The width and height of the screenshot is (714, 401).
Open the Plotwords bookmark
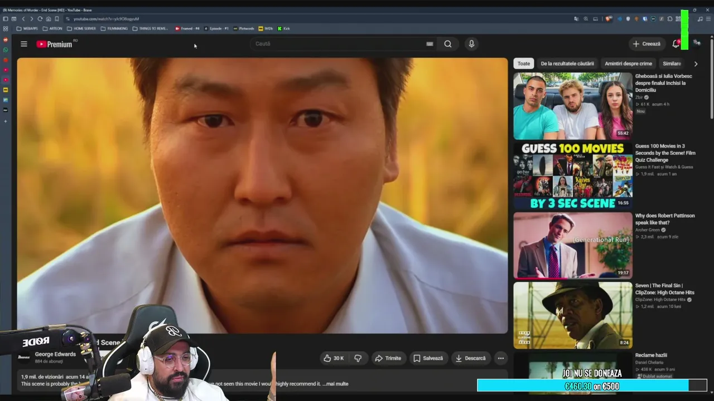pos(244,28)
